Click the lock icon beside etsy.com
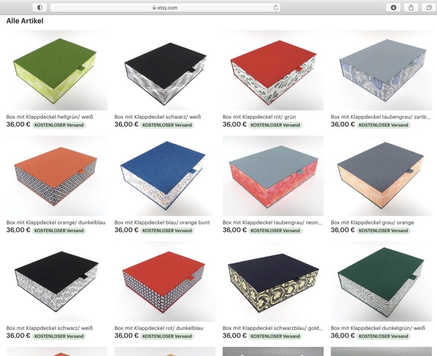Image resolution: width=437 pixels, height=356 pixels. [154, 8]
